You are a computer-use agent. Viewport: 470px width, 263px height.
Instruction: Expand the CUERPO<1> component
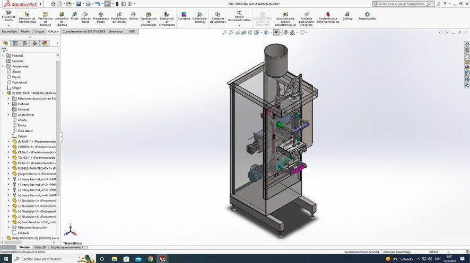tap(8, 147)
